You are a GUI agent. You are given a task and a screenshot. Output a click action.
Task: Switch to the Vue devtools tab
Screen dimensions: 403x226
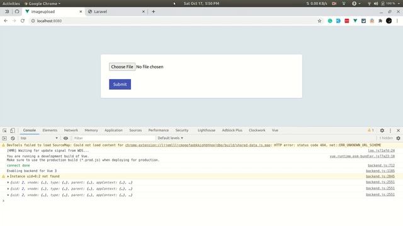pos(275,130)
